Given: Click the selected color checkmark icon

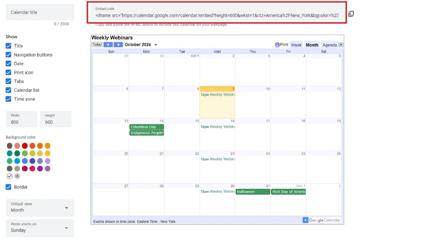Looking at the screenshot, I should (10, 176).
